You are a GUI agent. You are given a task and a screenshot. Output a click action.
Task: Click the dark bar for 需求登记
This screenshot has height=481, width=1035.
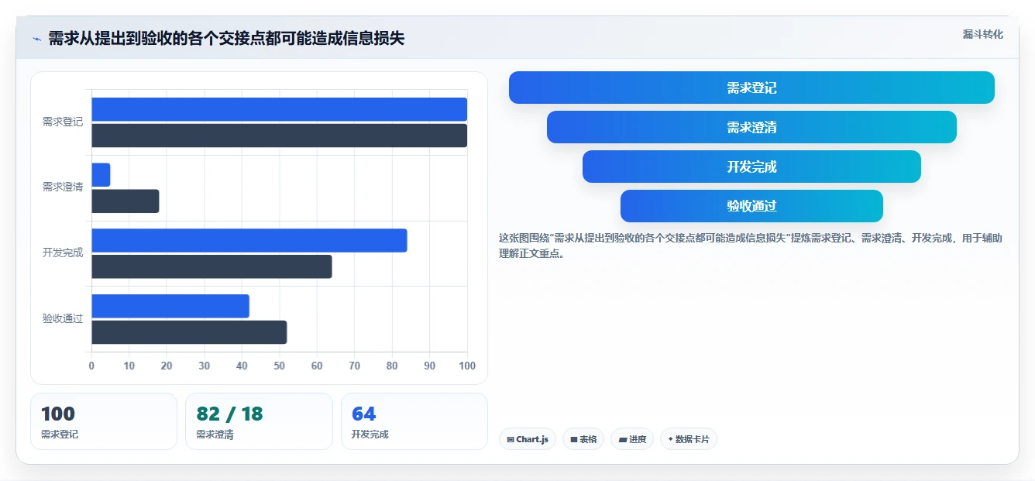[279, 136]
